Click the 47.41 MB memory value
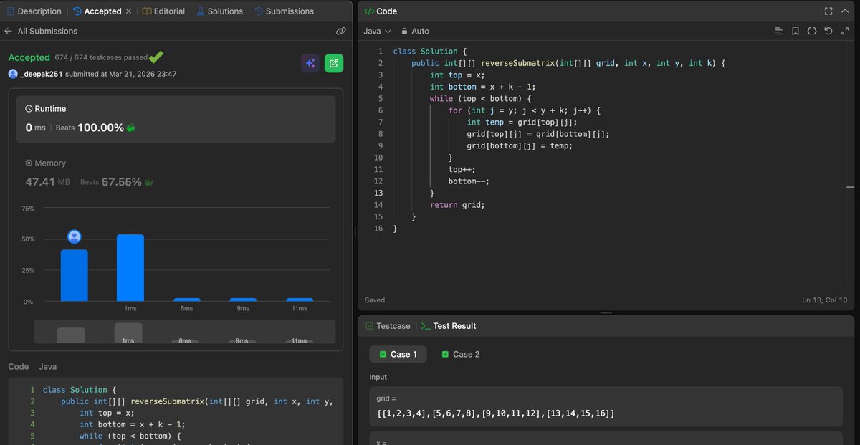This screenshot has height=445, width=860. coord(48,182)
